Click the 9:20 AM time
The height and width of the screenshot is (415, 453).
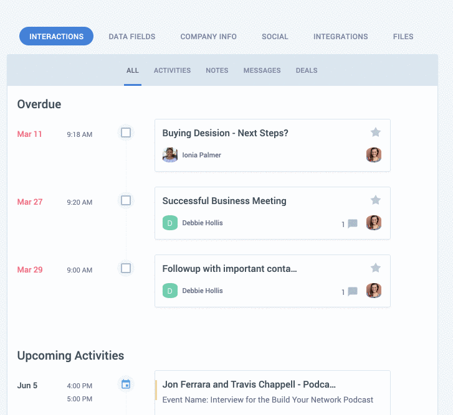click(80, 202)
